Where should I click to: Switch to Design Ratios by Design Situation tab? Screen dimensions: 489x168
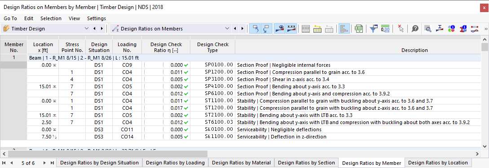tap(100, 162)
